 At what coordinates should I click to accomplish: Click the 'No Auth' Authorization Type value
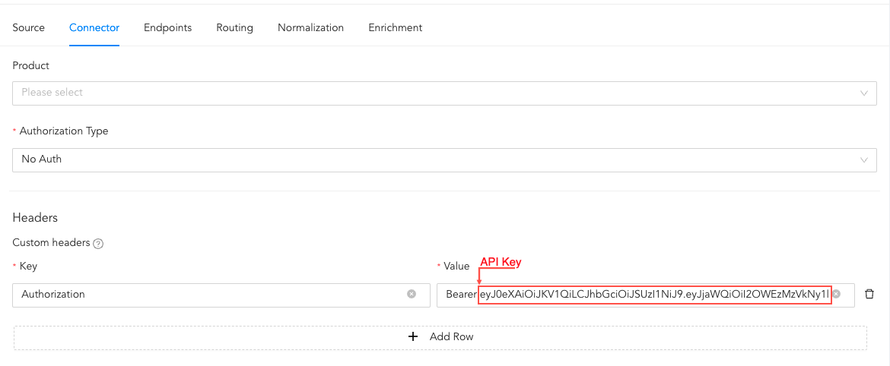point(42,159)
